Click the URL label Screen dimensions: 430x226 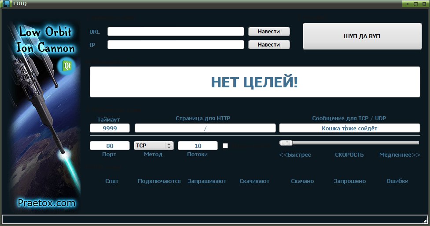(x=95, y=32)
